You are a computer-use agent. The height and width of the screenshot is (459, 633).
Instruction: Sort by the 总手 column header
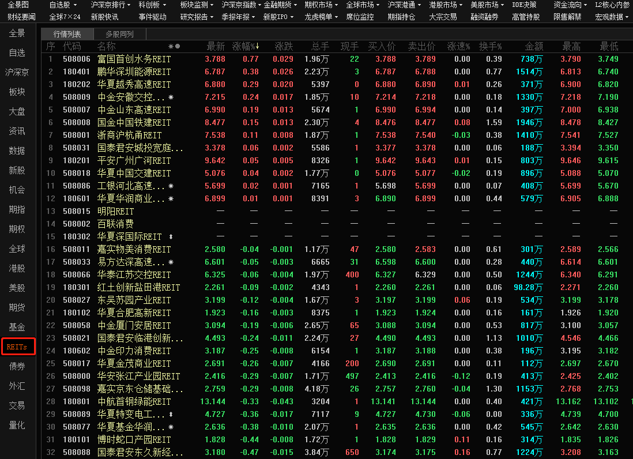pyautogui.click(x=321, y=47)
